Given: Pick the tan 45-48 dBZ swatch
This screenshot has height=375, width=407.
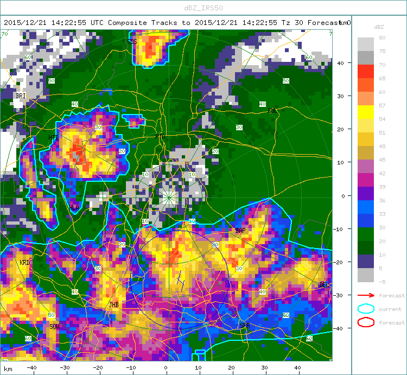Looking at the screenshot, I should [x=365, y=152].
